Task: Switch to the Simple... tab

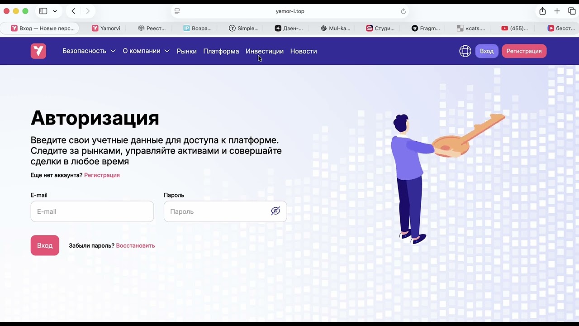Action: click(x=244, y=28)
